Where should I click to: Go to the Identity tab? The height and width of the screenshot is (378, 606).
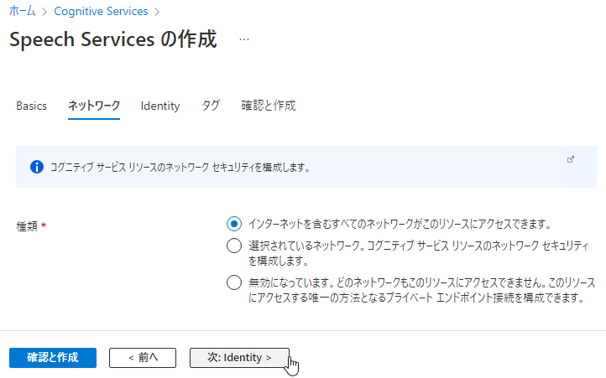[160, 106]
